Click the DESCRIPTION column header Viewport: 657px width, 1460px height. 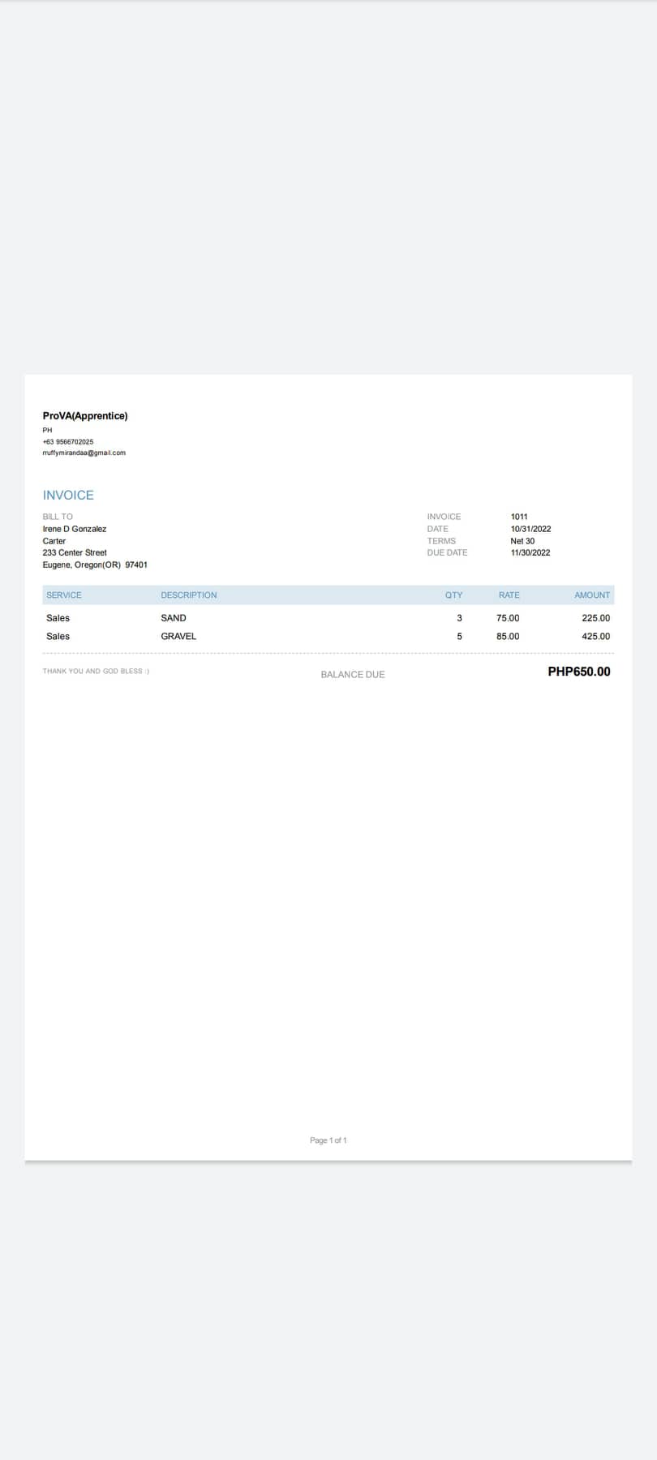coord(189,595)
